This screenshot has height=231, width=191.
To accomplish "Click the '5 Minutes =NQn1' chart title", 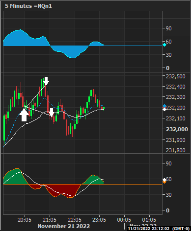I will [x=28, y=6].
